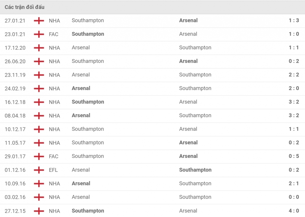
Task: Select the 08.04.18 match date
Action: (15, 116)
